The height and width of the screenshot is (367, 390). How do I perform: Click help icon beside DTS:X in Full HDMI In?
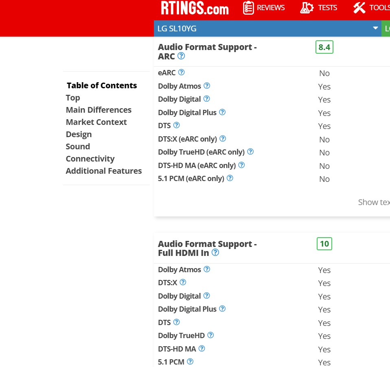point(183,282)
